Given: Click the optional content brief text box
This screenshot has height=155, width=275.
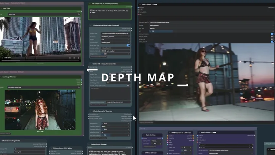Looking at the screenshot, I should click(110, 13).
